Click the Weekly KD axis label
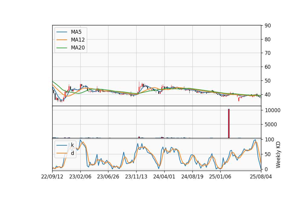Screen dimensions: 290x208 (x=278, y=155)
